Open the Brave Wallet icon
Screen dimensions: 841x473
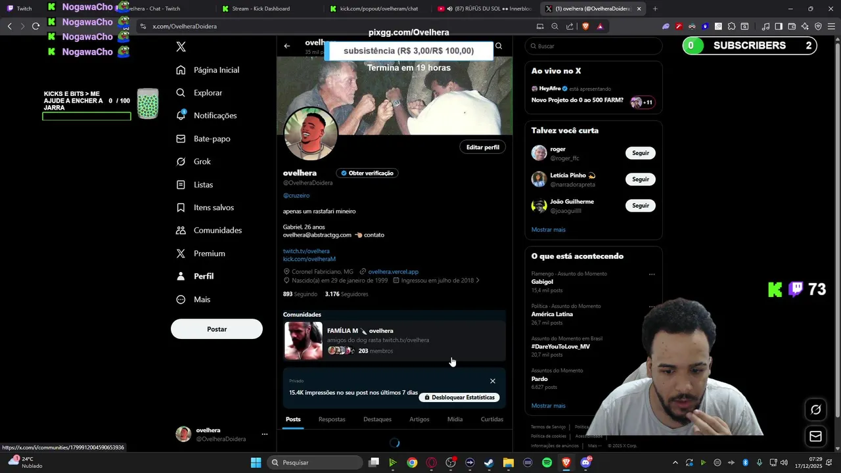coord(792,26)
